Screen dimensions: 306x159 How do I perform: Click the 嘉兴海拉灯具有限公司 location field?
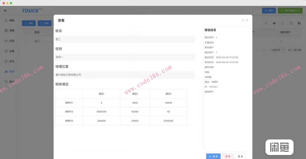pyautogui.click(x=125, y=75)
